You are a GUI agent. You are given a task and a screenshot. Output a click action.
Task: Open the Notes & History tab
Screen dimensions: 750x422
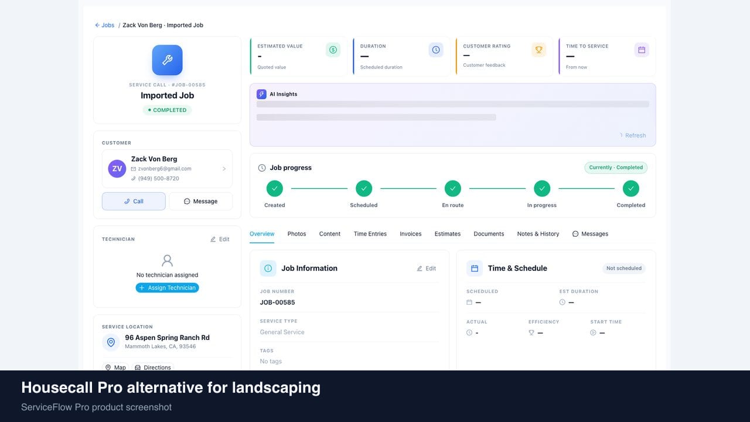[538, 234]
